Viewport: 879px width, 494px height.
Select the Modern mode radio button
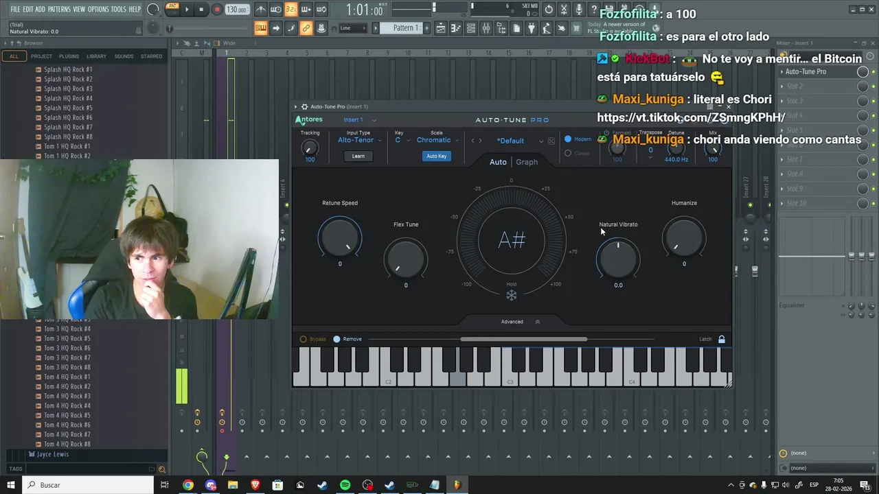tap(568, 139)
